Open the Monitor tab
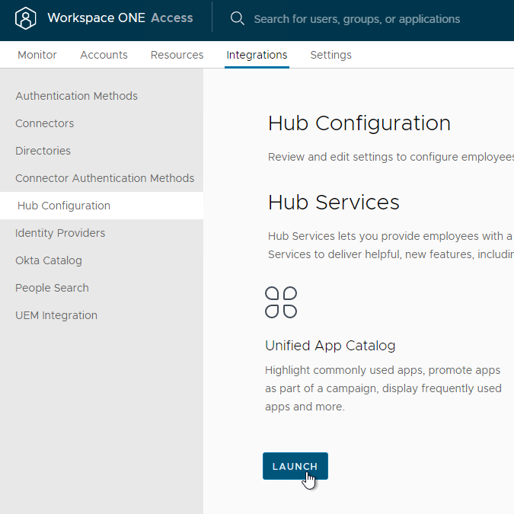514x514 pixels. [x=37, y=55]
